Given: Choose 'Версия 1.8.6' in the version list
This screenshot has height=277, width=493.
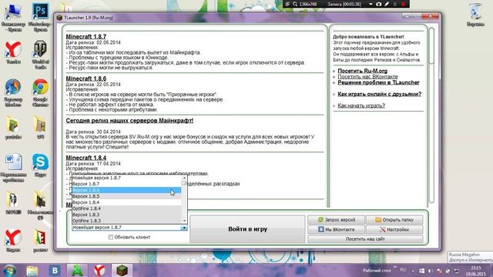Looking at the screenshot, I should (x=126, y=190).
